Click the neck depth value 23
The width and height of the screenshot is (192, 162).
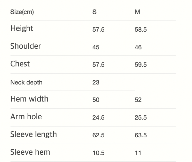pyautogui.click(x=96, y=83)
